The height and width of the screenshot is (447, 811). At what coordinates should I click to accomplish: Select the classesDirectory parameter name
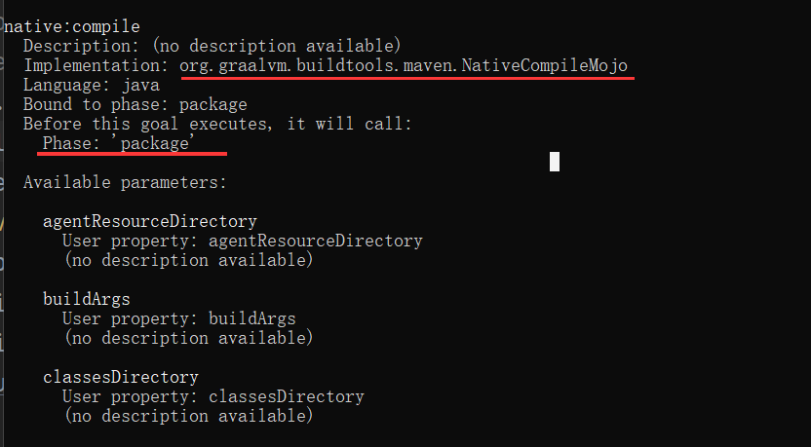tap(121, 377)
